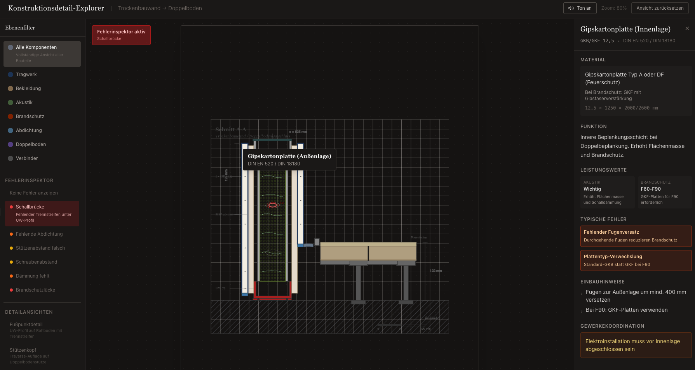Choose the Fehlende Abdichtung error
This screenshot has width=695, height=370.
[x=39, y=234]
